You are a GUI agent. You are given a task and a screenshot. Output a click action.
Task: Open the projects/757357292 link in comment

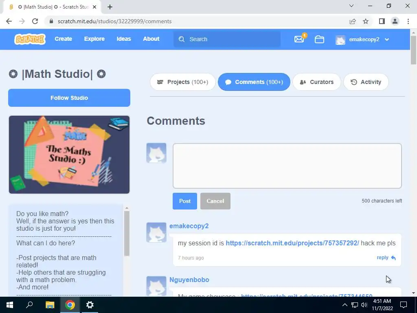[292, 243]
